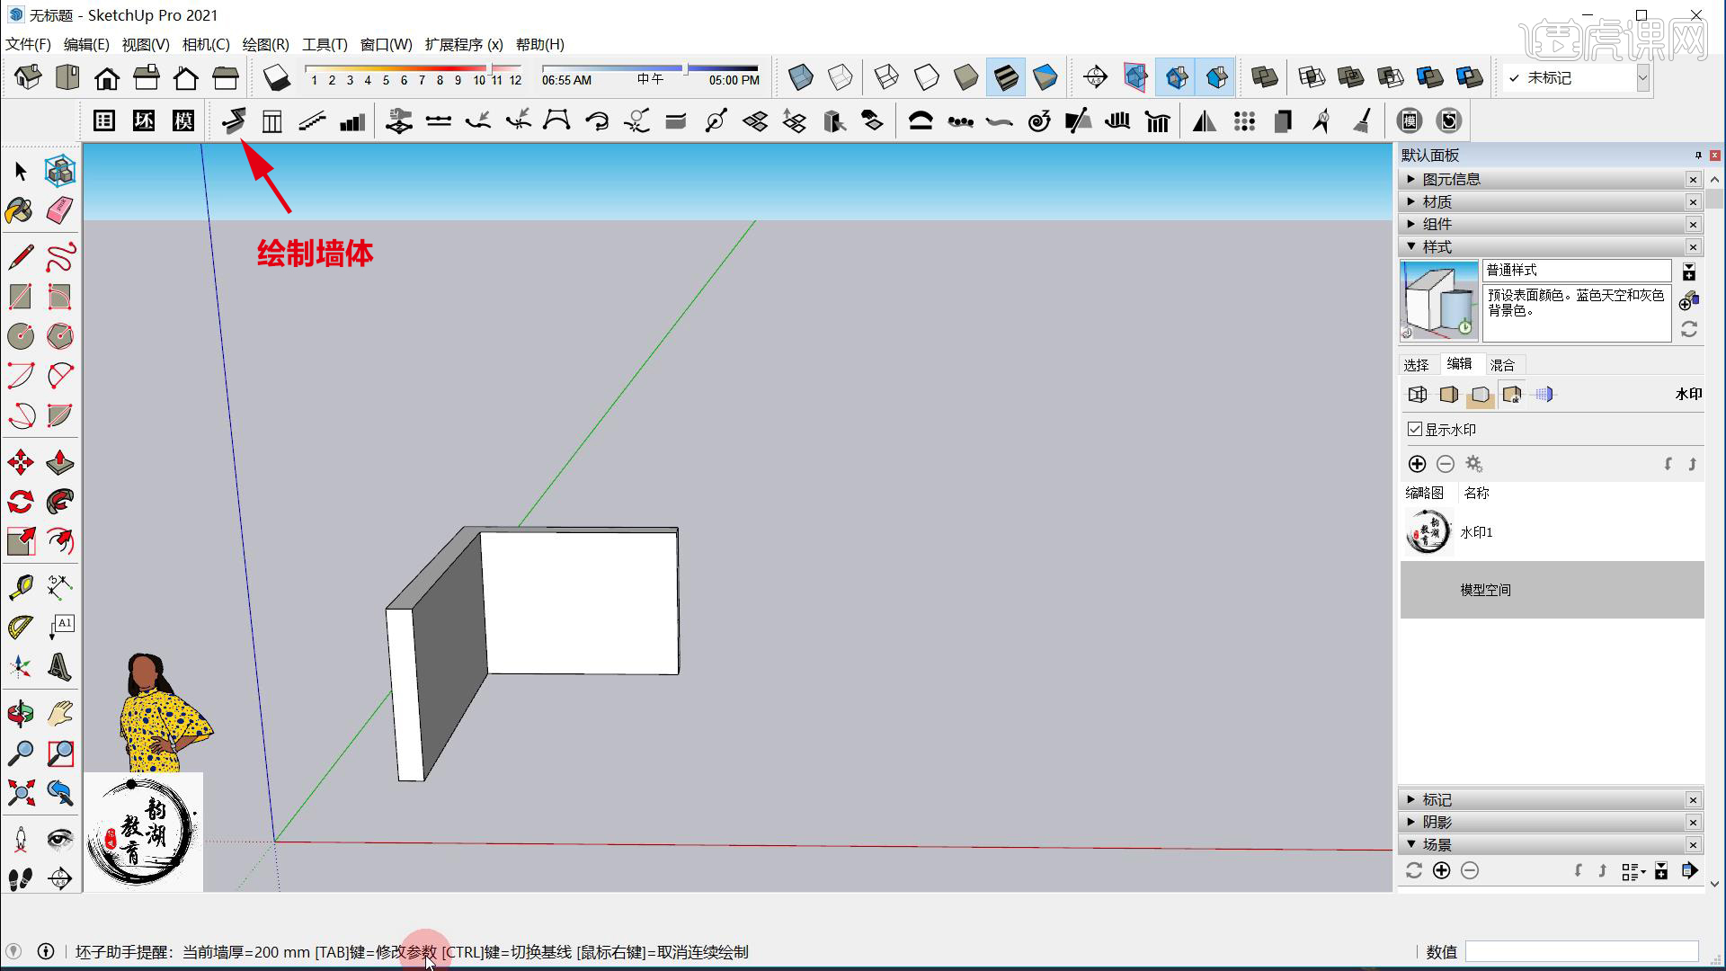This screenshot has width=1726, height=971.
Task: Choose the Eraser tool
Action: pos(59,210)
